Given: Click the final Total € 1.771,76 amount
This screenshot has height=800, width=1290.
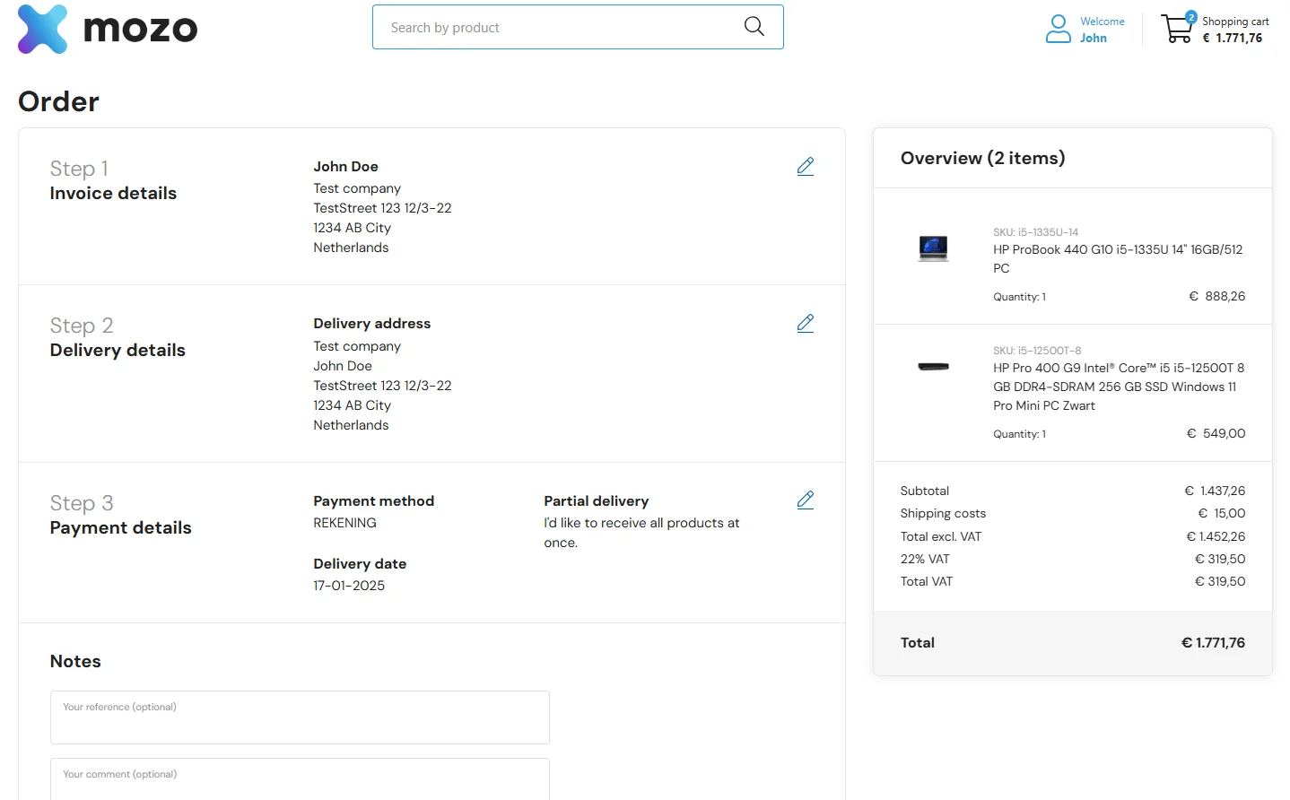Looking at the screenshot, I should 1213,642.
